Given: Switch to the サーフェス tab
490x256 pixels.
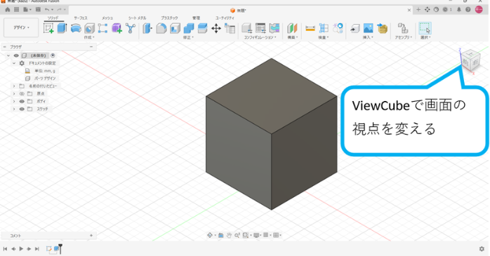Looking at the screenshot, I should [81, 18].
